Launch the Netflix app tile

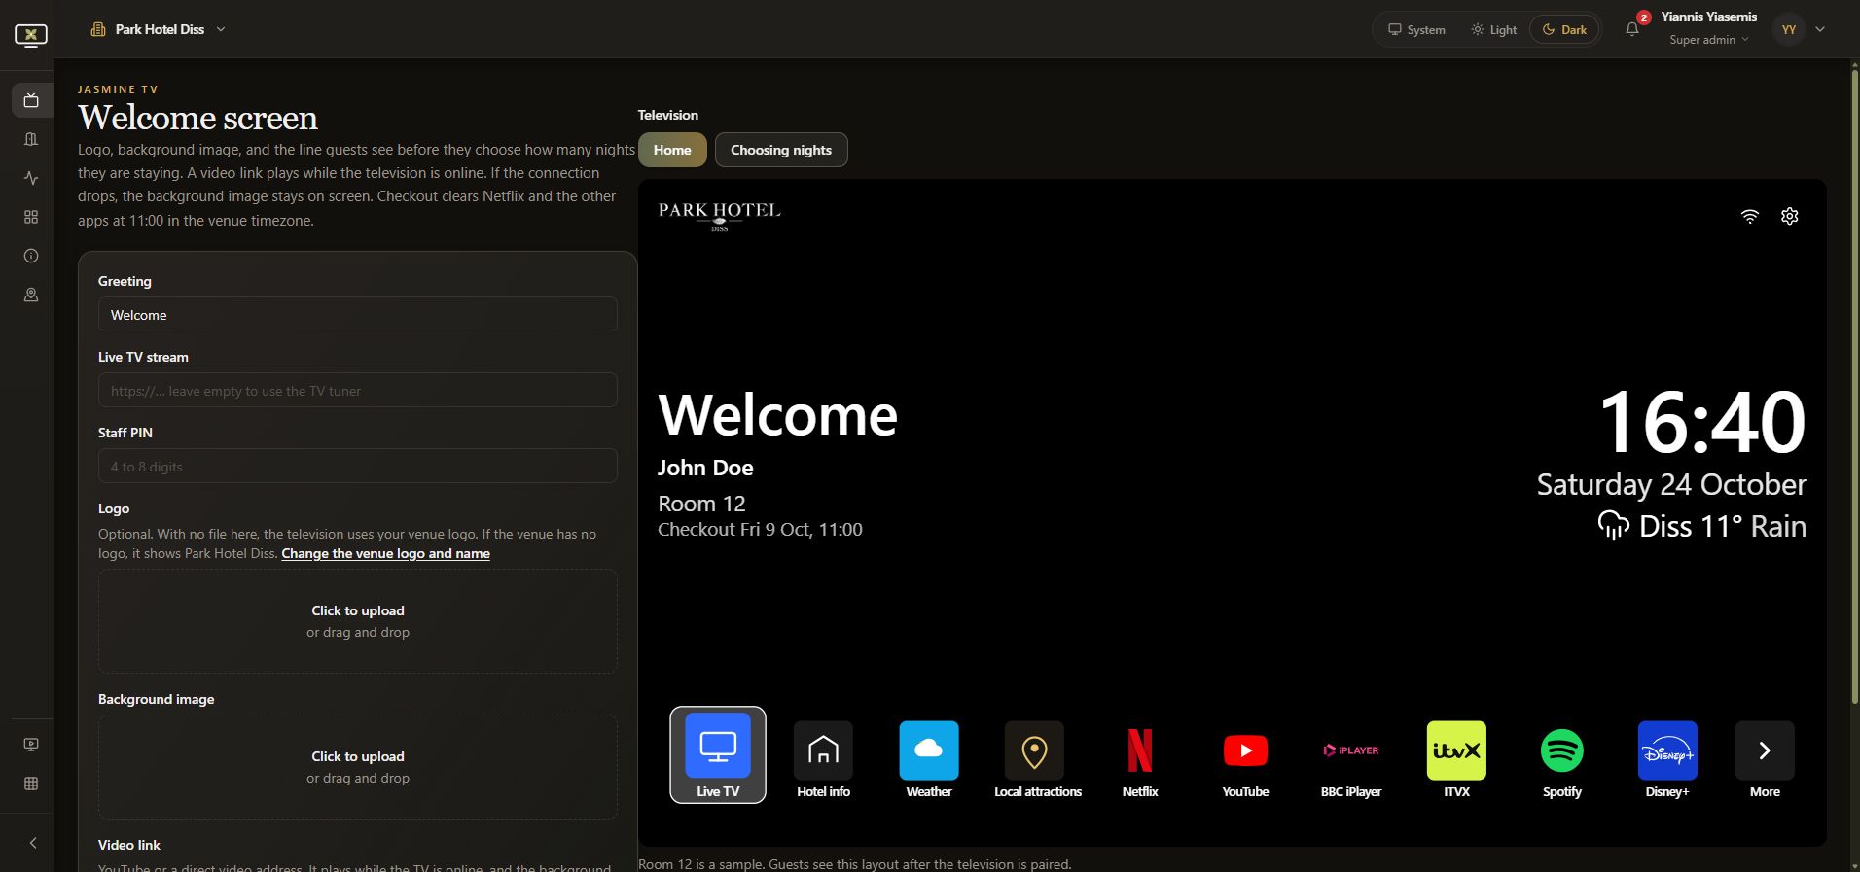point(1140,760)
